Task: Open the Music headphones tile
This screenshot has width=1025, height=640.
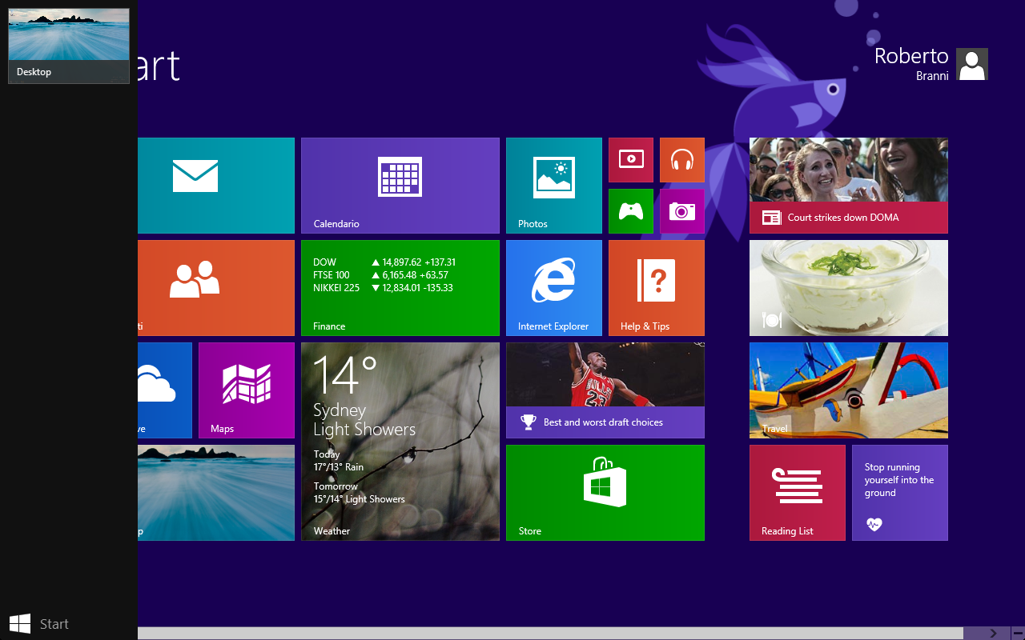Action: click(x=682, y=160)
